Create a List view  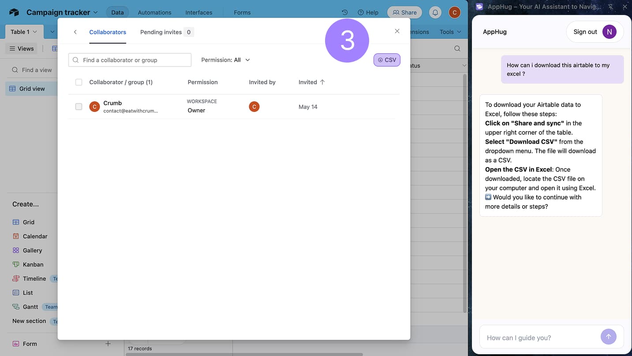point(23,293)
